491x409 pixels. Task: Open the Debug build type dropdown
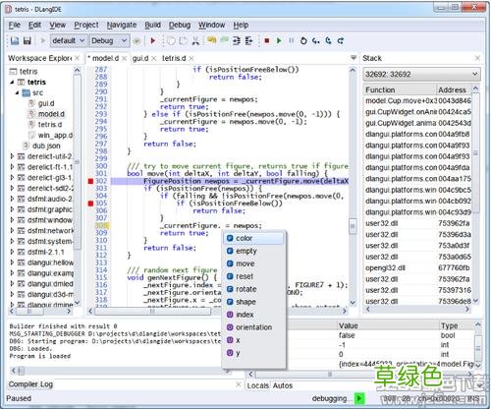tap(109, 40)
